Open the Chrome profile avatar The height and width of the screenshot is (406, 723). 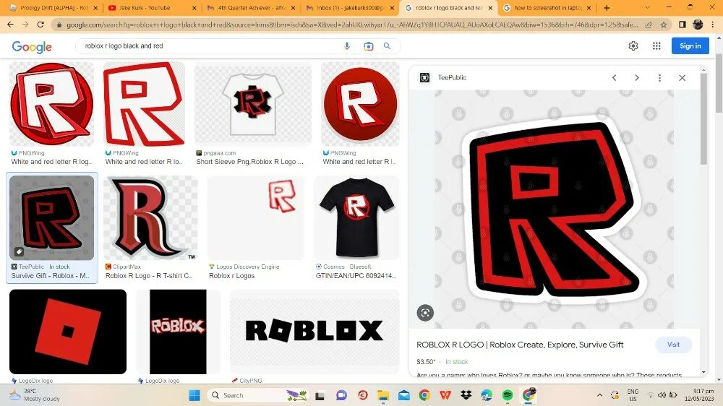click(x=698, y=25)
